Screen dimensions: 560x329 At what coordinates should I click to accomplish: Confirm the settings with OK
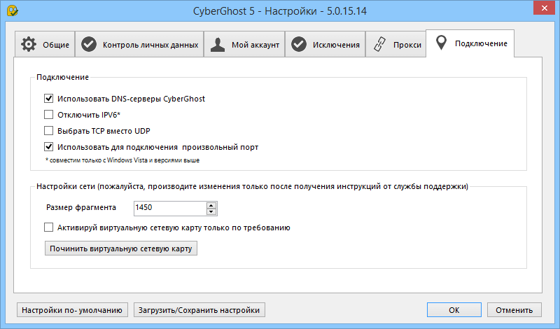point(454,309)
